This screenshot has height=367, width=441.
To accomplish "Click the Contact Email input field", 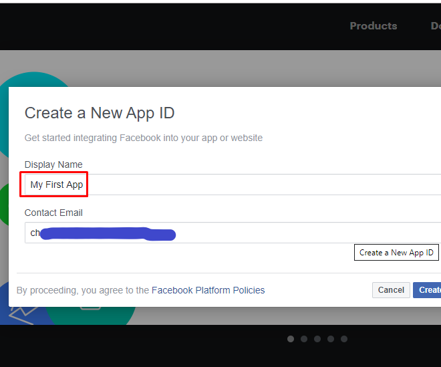I will [233, 233].
